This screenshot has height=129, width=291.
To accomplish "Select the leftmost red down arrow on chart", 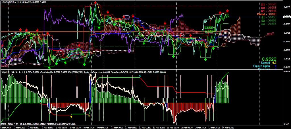I will 2,45.
